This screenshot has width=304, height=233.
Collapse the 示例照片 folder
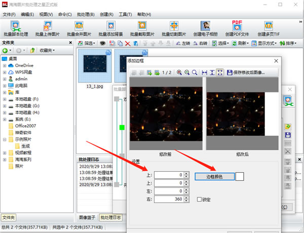coord(5,138)
